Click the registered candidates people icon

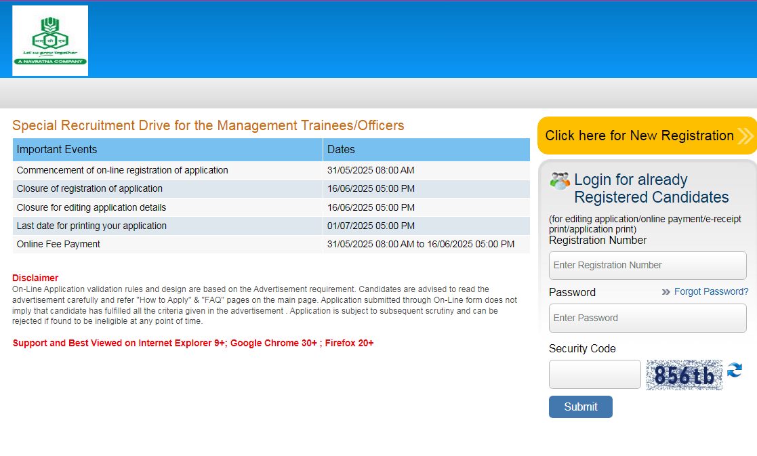560,180
